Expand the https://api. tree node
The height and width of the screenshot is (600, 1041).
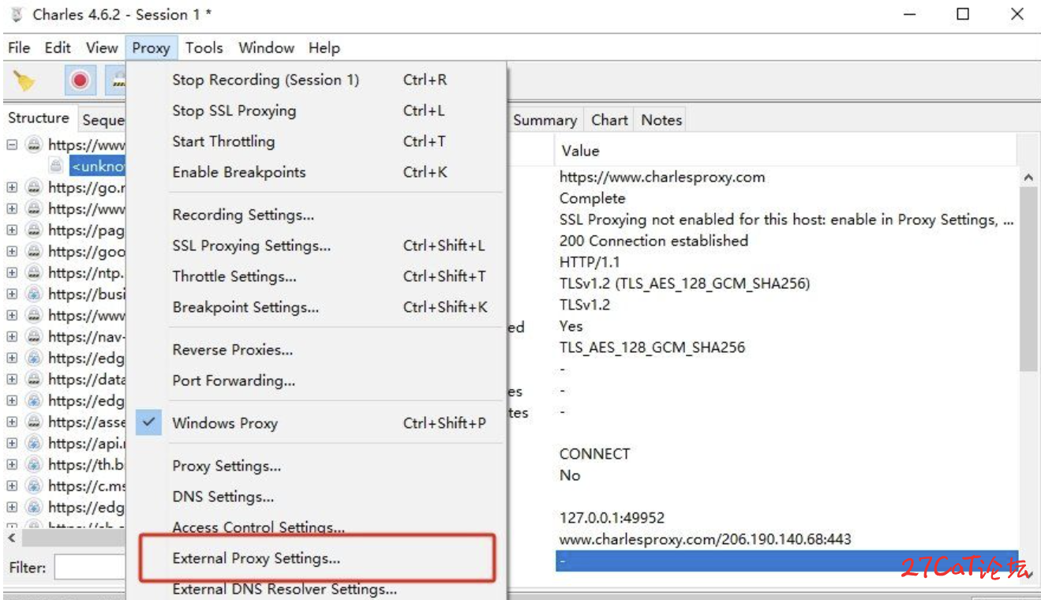point(12,444)
